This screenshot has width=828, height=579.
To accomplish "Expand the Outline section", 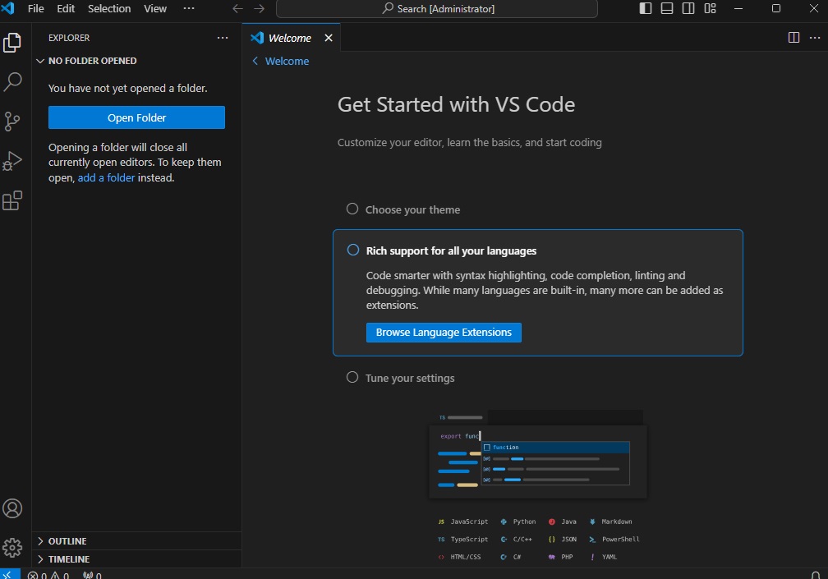I will [x=67, y=541].
